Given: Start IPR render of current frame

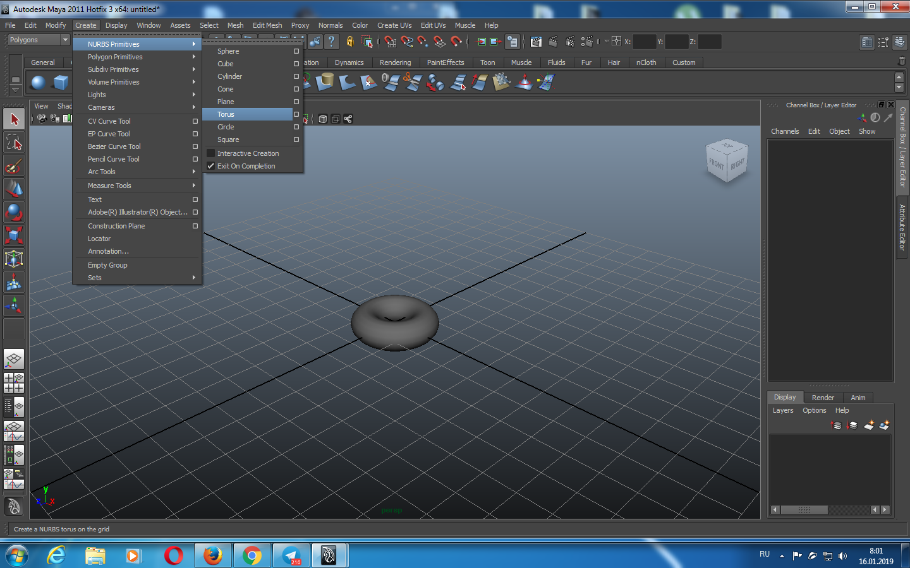Looking at the screenshot, I should click(570, 42).
